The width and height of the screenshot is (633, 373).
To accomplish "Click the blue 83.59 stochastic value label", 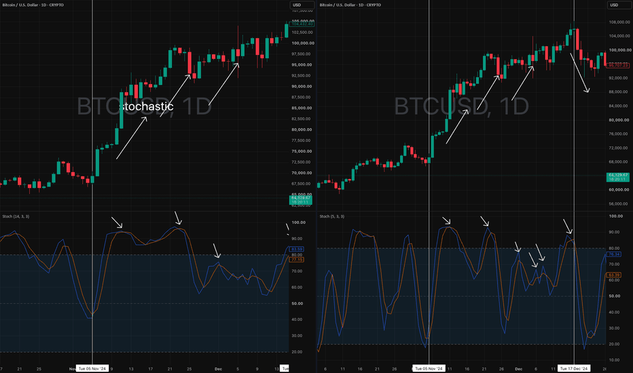I will pos(297,249).
